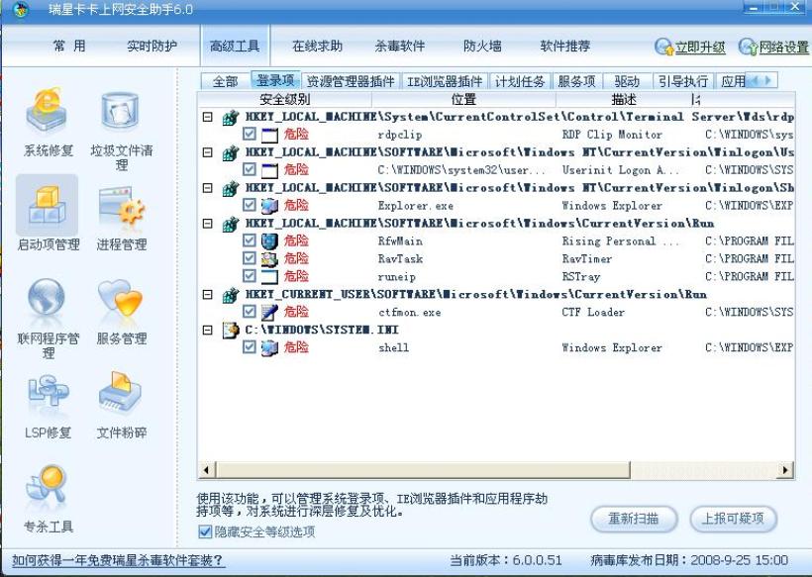Click the 网络设置 network settings icon

[748, 47]
